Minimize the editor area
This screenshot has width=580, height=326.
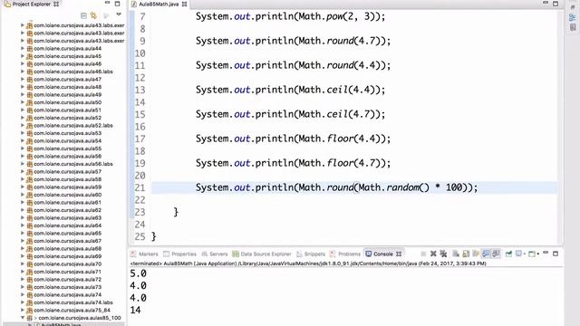click(546, 3)
